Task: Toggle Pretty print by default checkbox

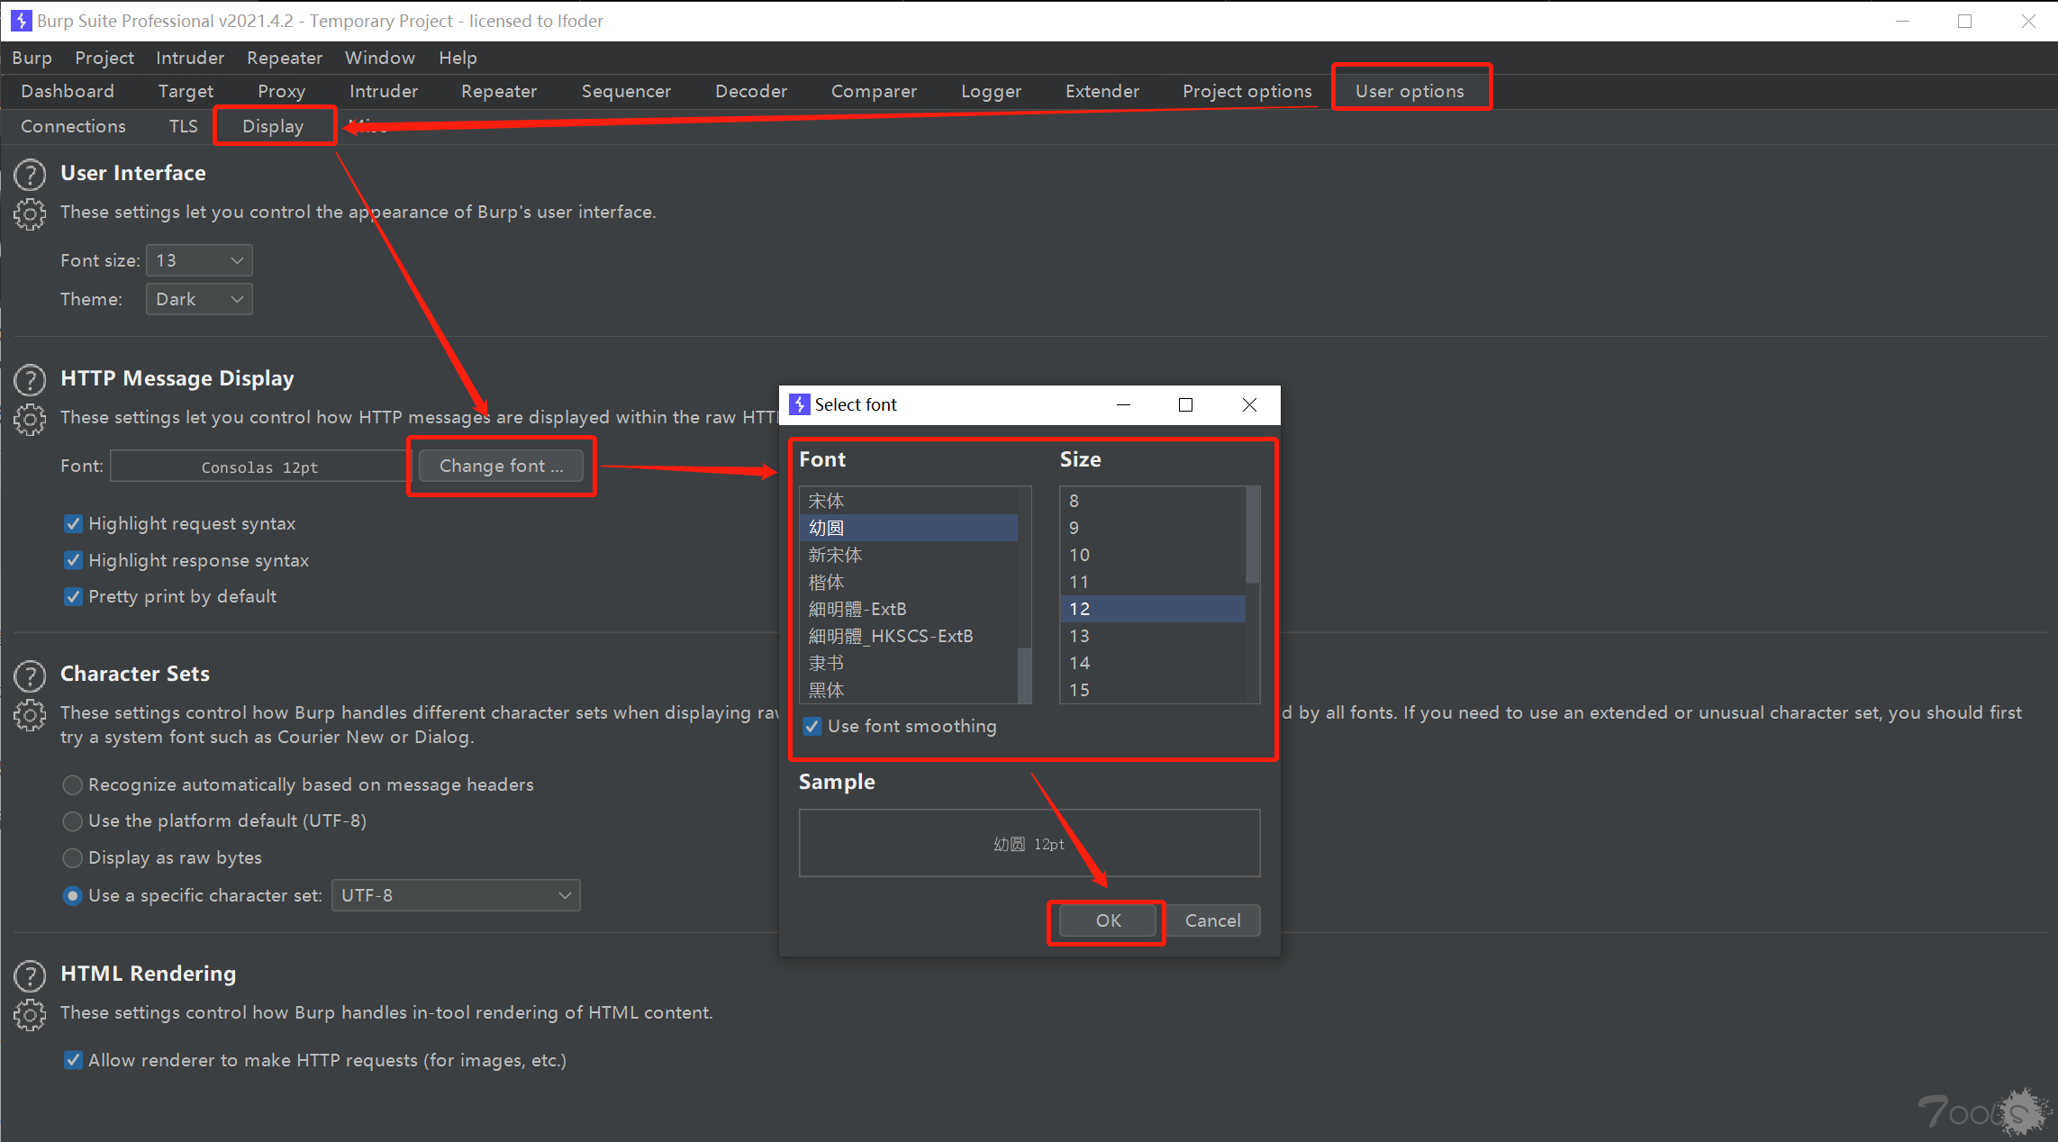Action: (x=74, y=596)
